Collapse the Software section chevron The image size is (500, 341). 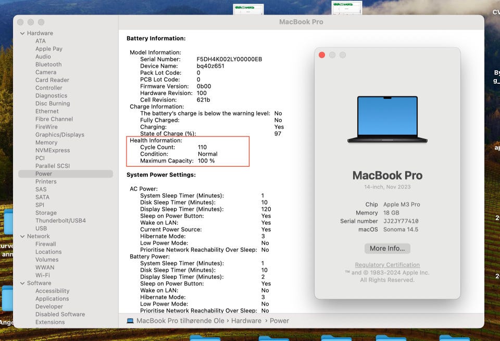pyautogui.click(x=22, y=283)
